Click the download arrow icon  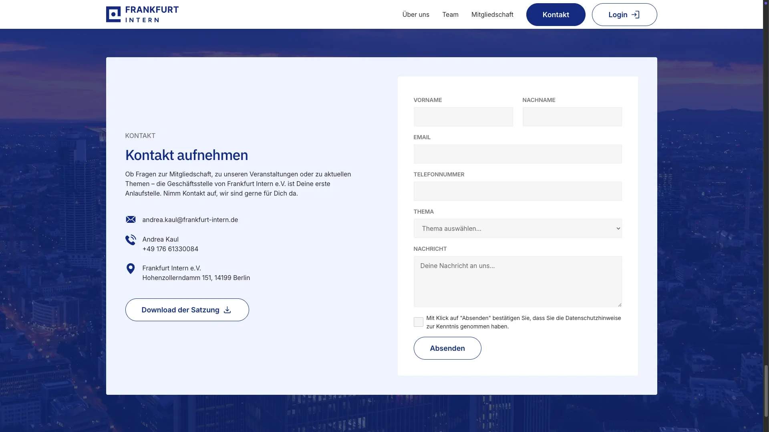[x=227, y=310]
